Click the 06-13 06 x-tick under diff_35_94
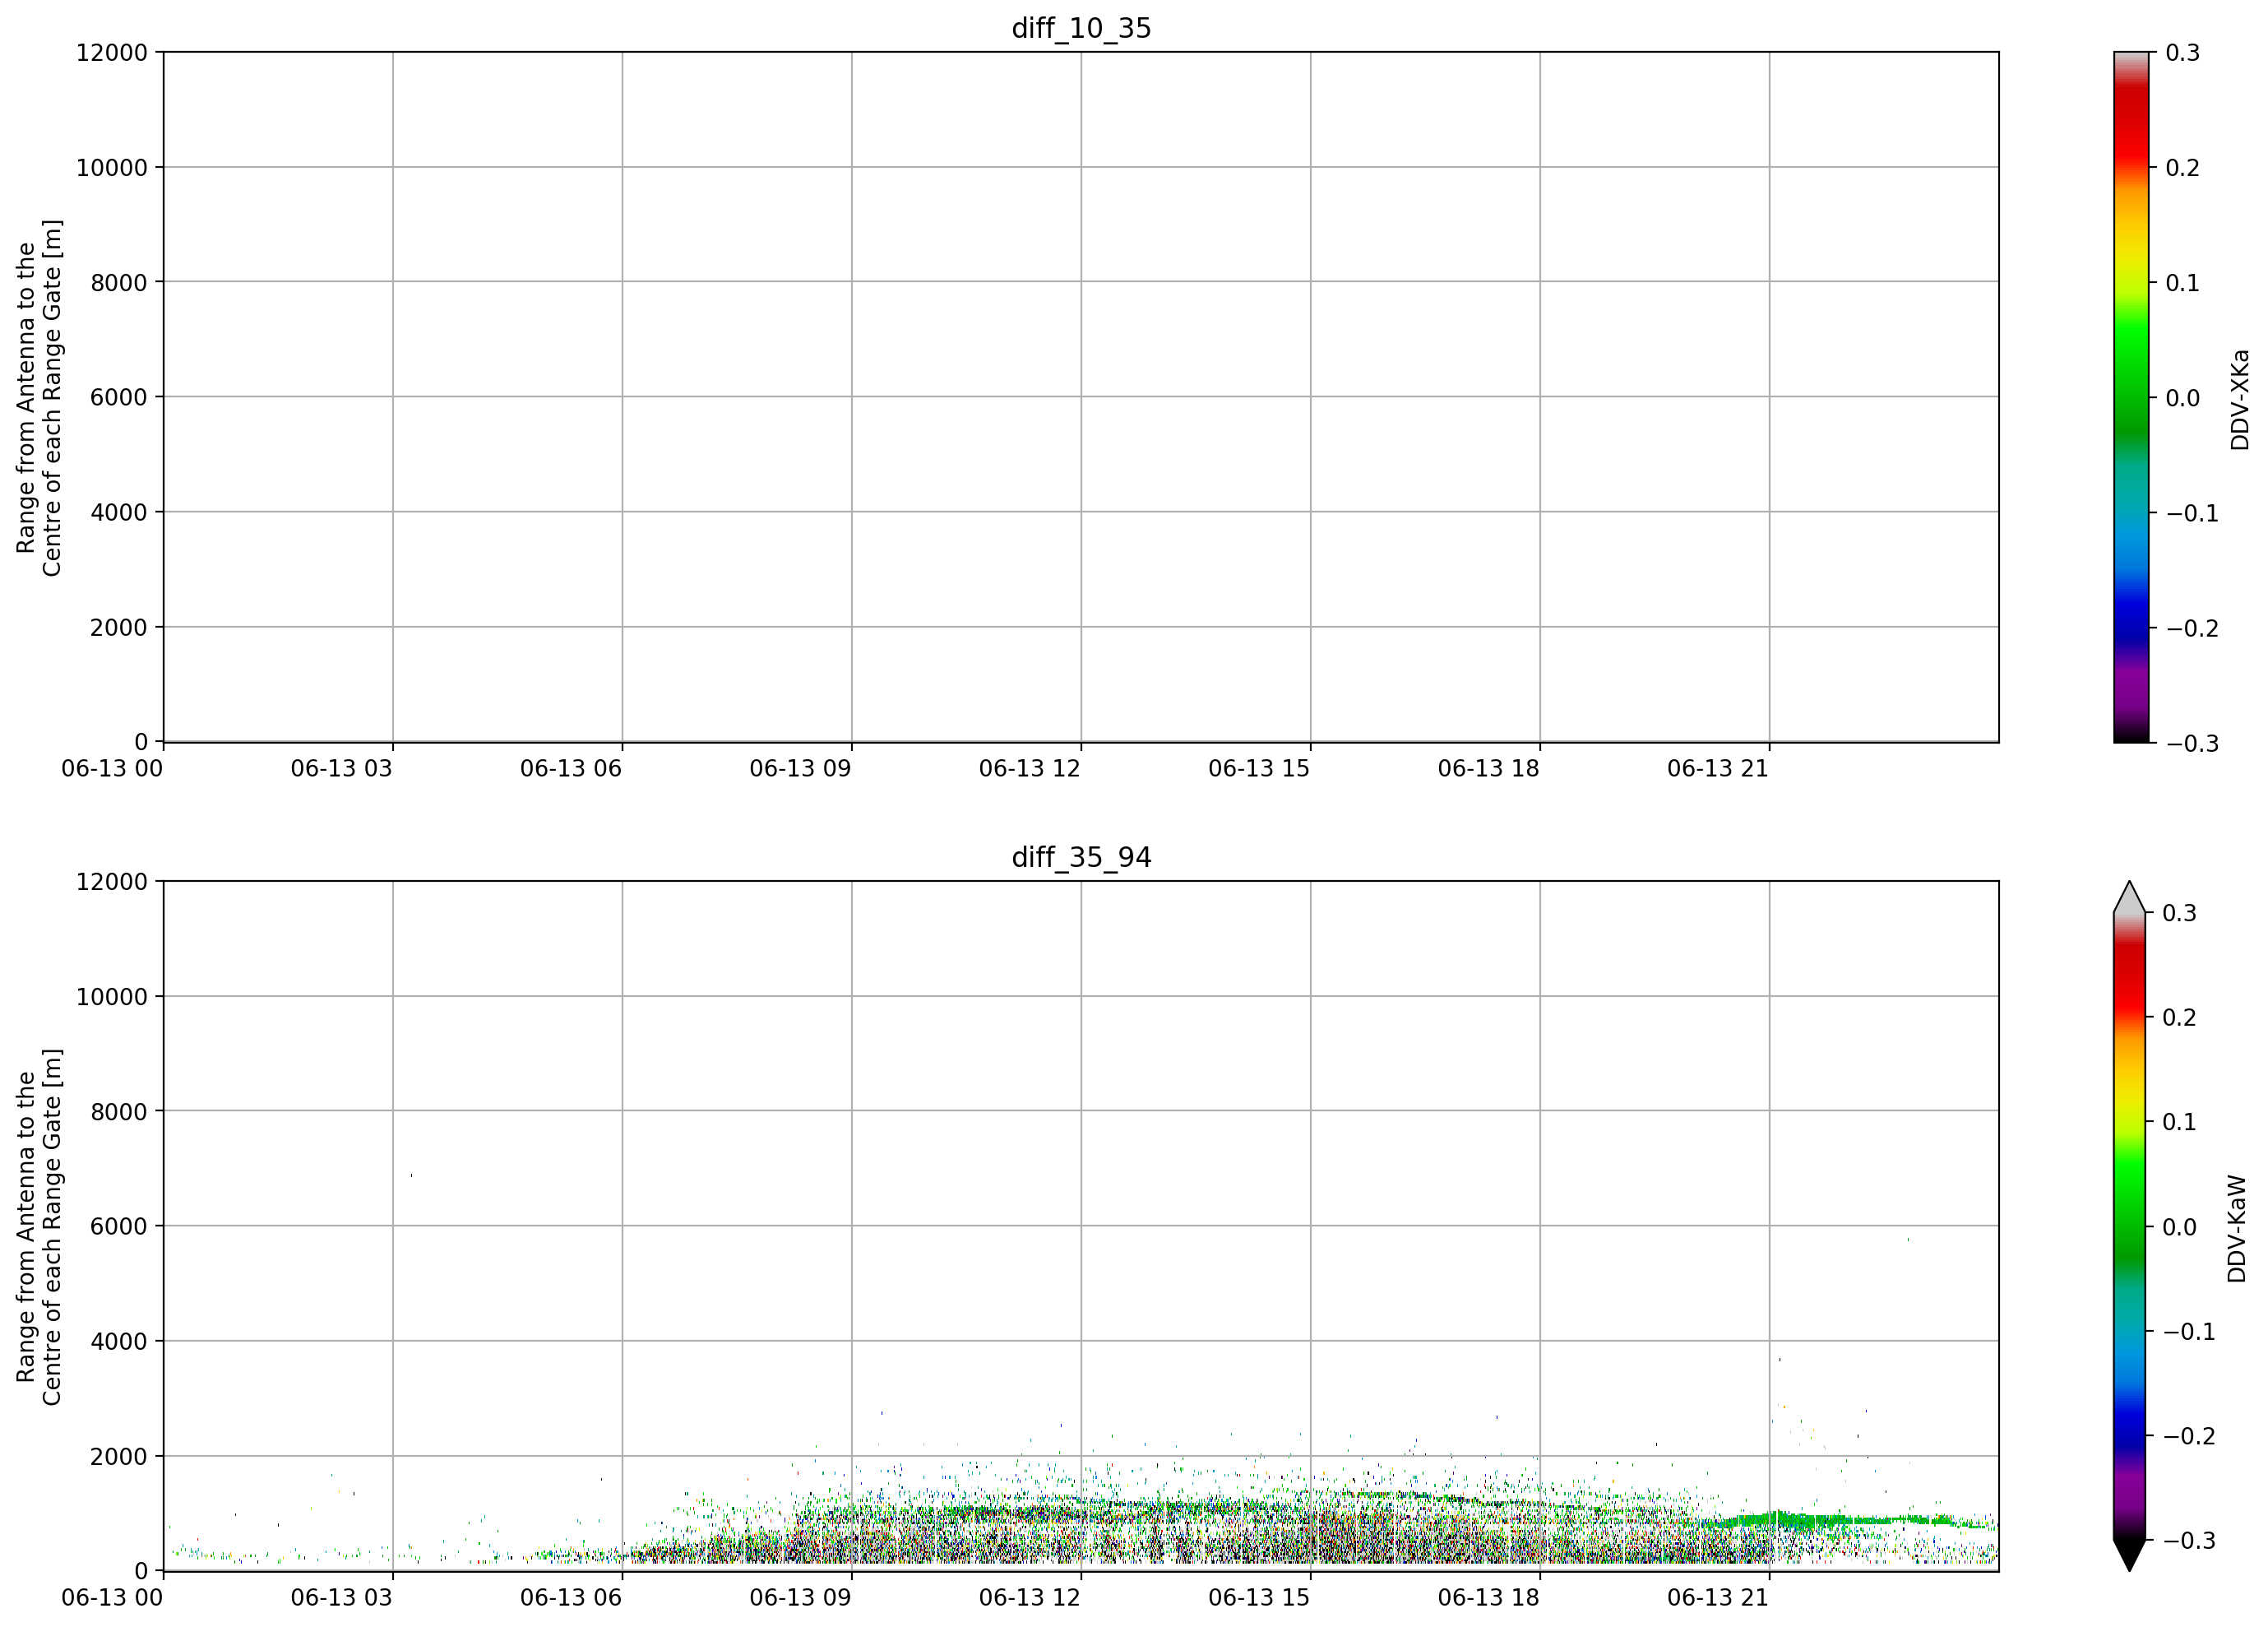Screen dimensions: 2268x1627 coord(571,1597)
